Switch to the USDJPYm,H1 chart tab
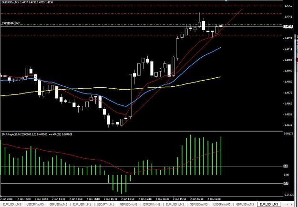 click(105, 204)
